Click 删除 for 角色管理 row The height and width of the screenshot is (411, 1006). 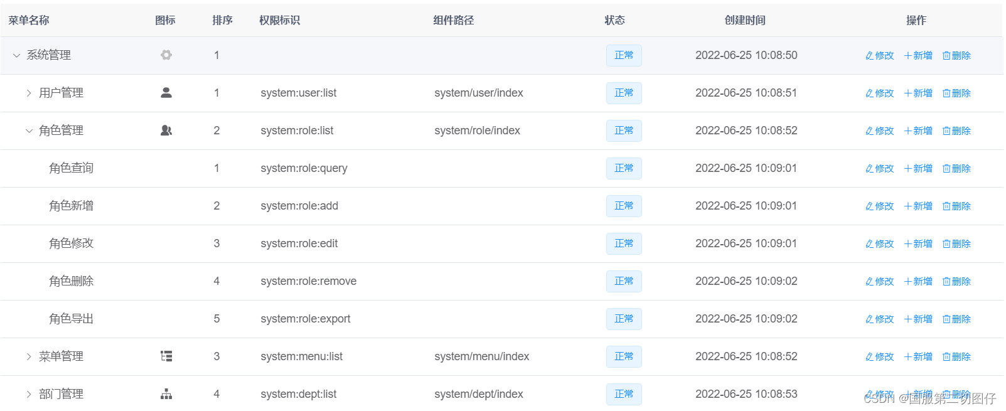956,131
